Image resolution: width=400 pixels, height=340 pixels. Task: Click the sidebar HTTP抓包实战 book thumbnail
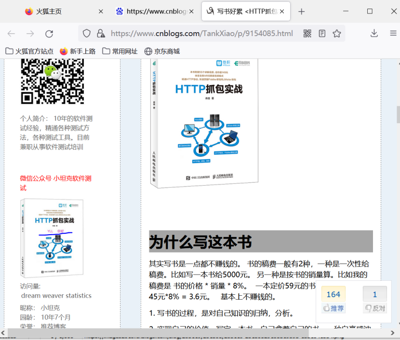click(52, 238)
